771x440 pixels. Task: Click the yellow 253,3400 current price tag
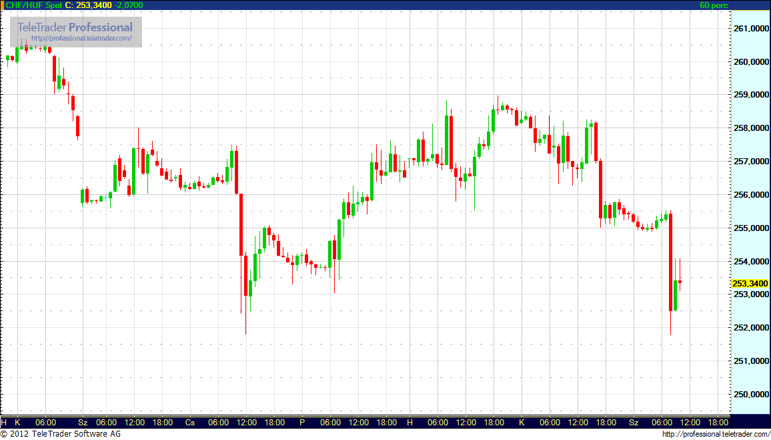750,284
